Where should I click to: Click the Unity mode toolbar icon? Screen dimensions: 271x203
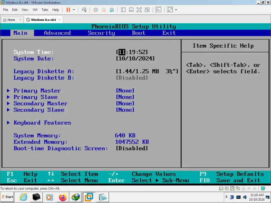coord(147,10)
